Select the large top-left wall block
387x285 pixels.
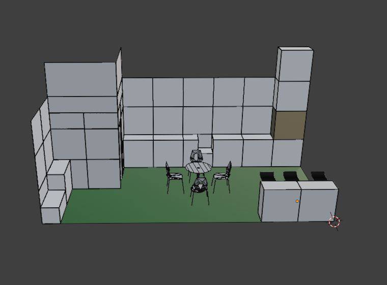(x=80, y=79)
